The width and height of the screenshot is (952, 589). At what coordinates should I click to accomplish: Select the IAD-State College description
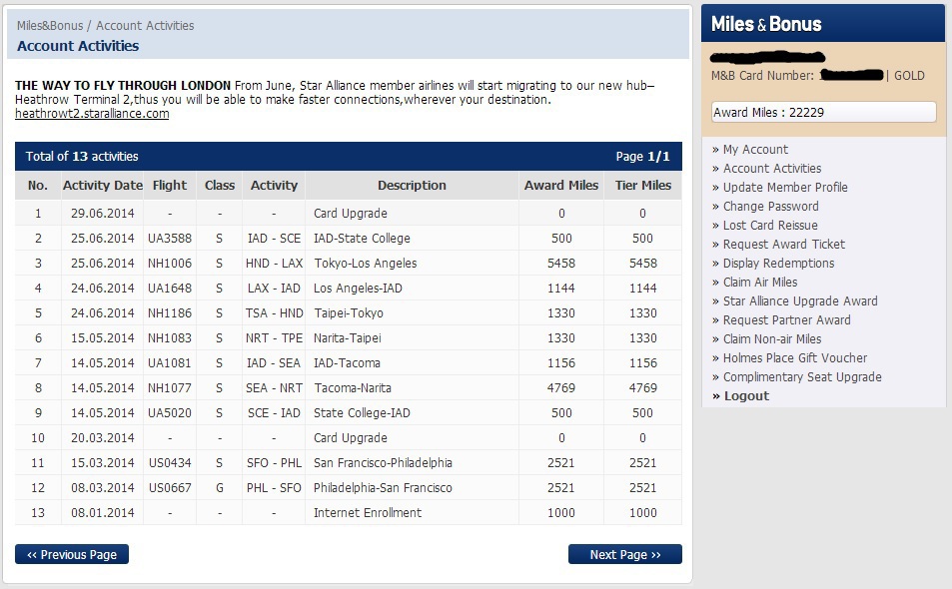(x=362, y=239)
